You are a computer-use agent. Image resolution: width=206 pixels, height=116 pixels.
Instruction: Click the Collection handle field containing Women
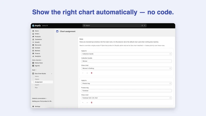126,61
